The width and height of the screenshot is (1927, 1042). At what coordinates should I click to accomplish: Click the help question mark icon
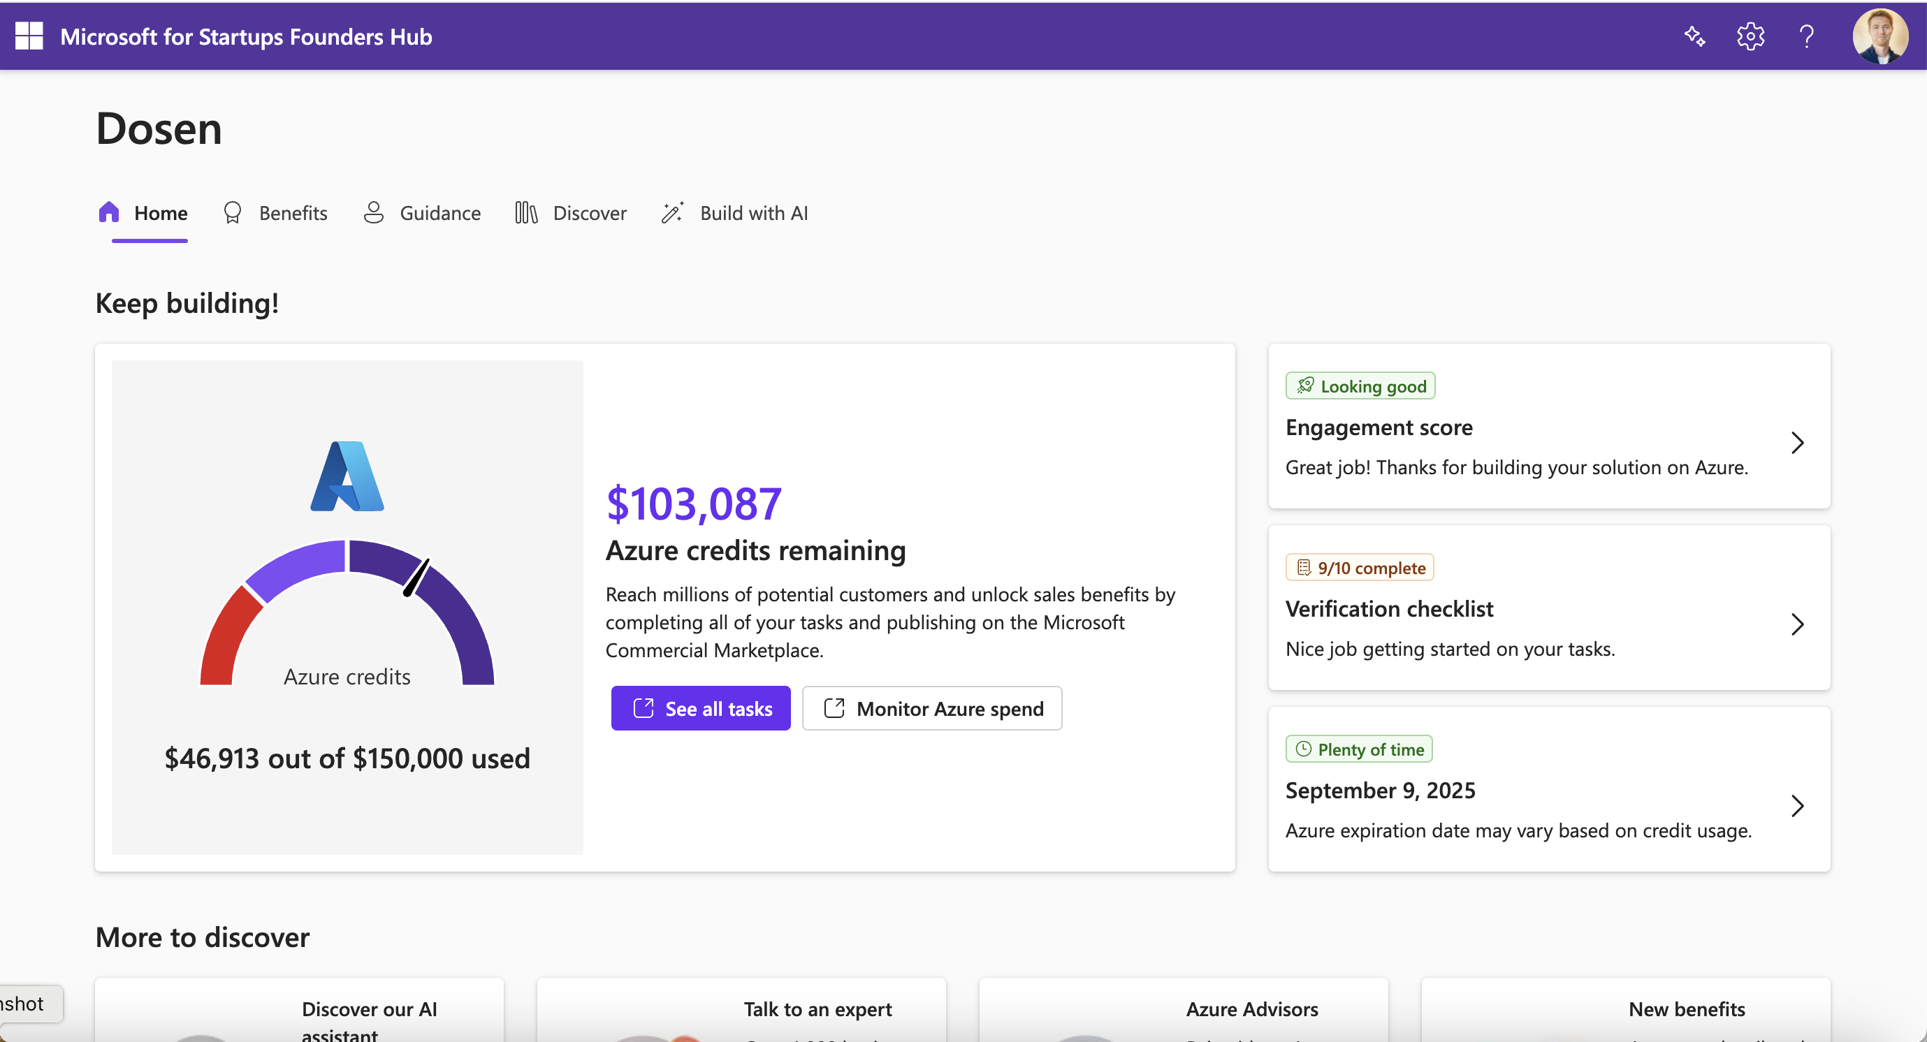[1806, 36]
